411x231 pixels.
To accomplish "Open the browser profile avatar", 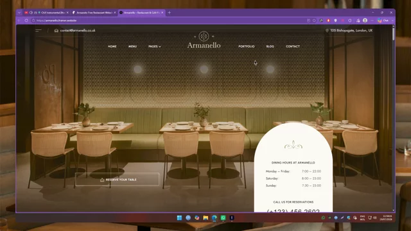I will [x=365, y=21].
